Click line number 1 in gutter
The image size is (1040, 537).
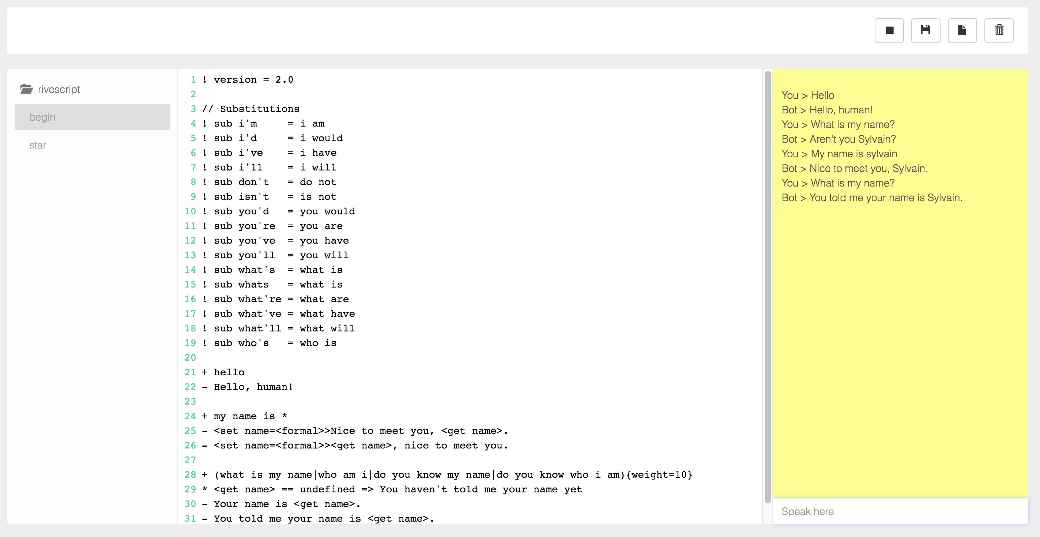tap(193, 79)
